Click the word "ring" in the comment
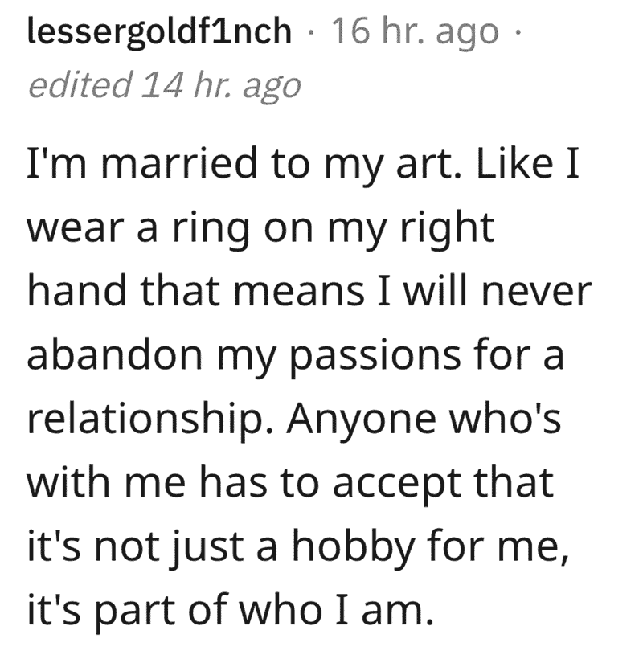This screenshot has width=643, height=667. (x=211, y=230)
